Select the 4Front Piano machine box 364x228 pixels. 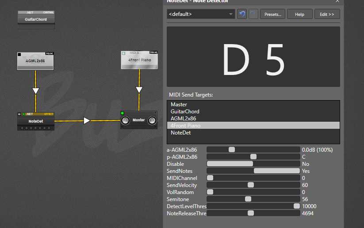[x=139, y=60]
